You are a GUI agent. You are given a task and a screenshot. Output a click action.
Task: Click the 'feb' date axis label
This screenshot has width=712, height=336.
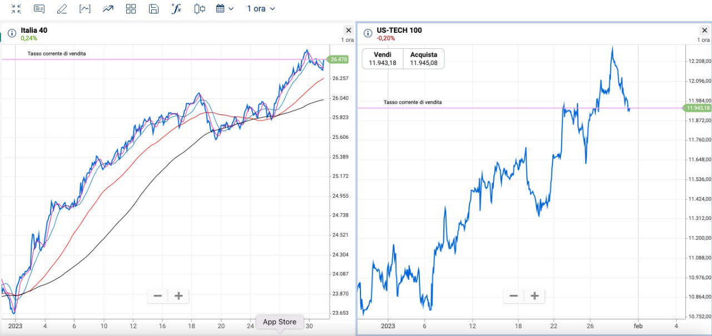pyautogui.click(x=639, y=326)
